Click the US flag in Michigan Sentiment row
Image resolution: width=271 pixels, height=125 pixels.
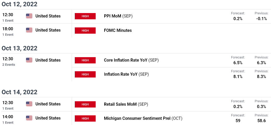(29, 118)
